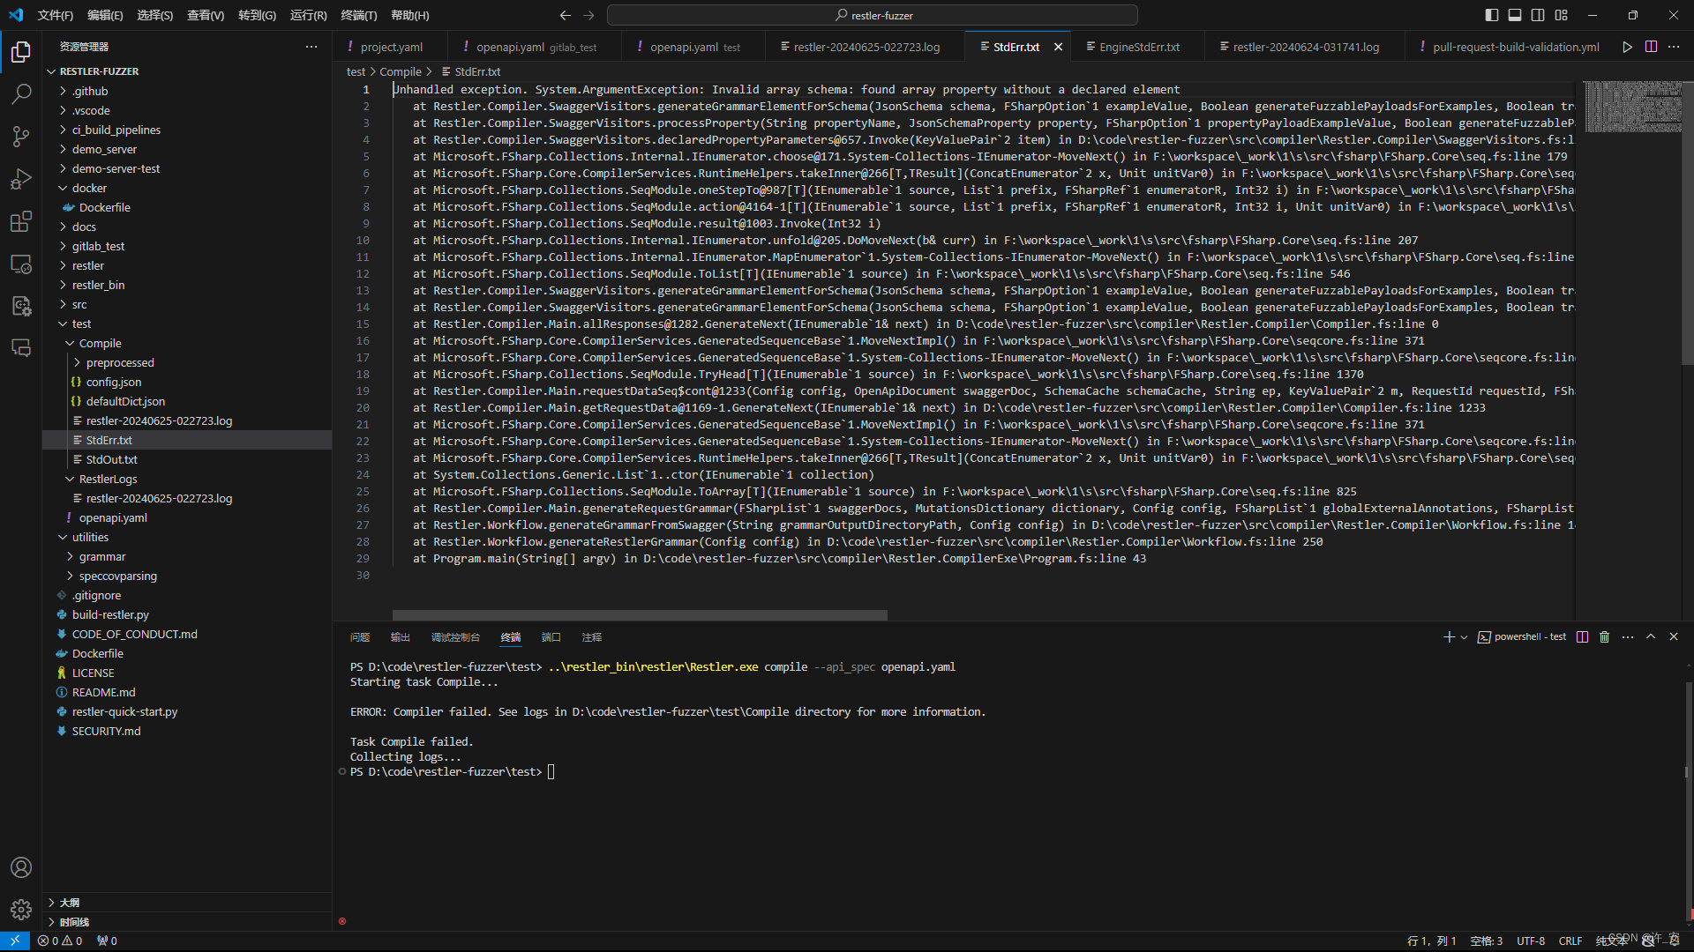Close the terminal panel
Image resolution: width=1694 pixels, height=952 pixels.
1674,636
